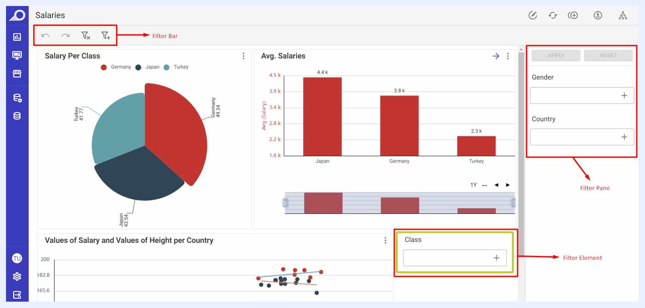Click the add element circle-plus icon
645x308 pixels.
[x=573, y=15]
